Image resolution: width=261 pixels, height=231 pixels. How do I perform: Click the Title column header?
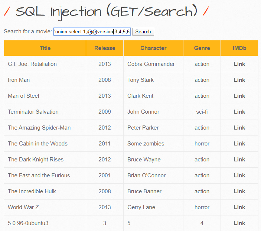click(45, 48)
